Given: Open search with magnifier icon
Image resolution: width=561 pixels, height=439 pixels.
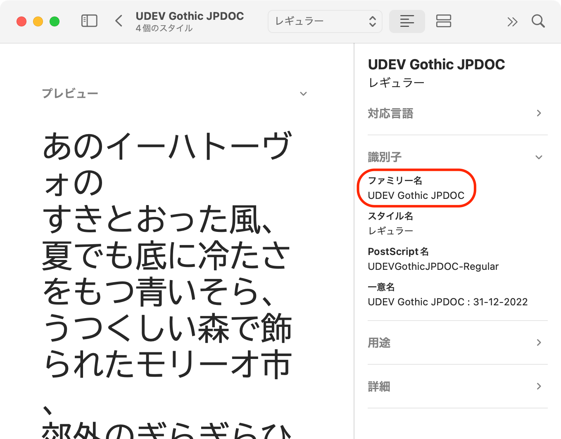Looking at the screenshot, I should [x=538, y=21].
